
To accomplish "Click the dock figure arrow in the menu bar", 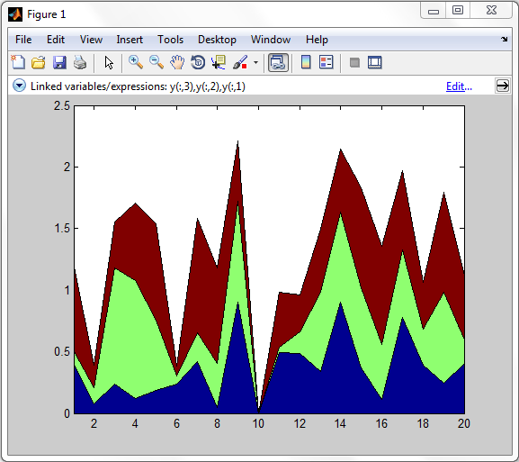I will tap(504, 39).
